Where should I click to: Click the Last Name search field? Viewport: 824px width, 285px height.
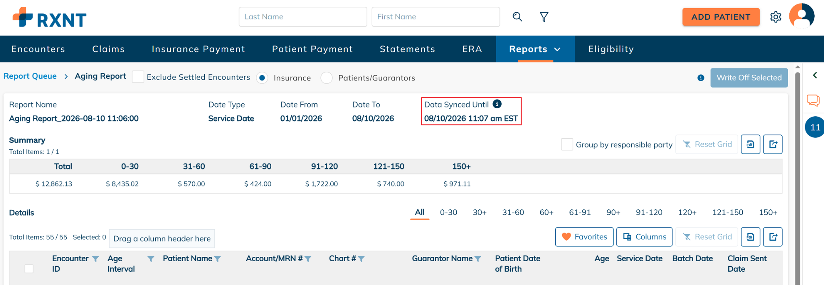pos(303,17)
